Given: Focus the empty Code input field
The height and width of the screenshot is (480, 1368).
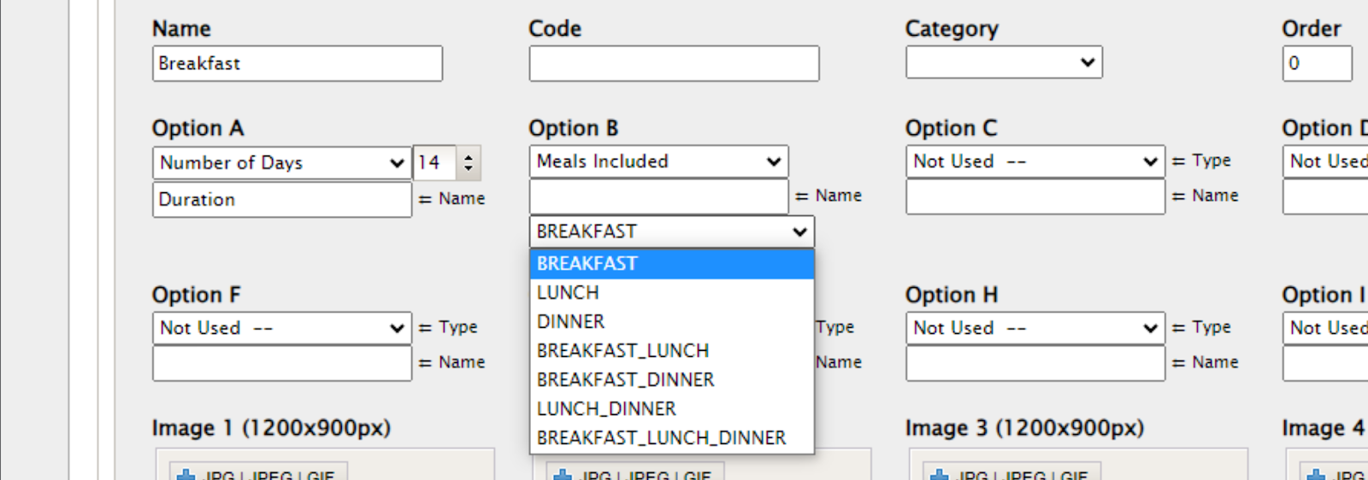Looking at the screenshot, I should point(674,64).
